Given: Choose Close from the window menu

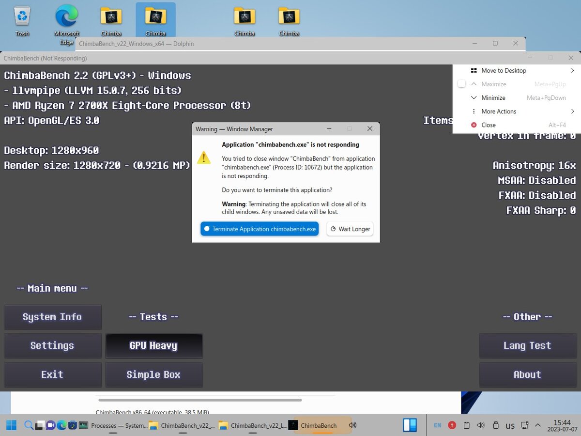Looking at the screenshot, I should 489,125.
